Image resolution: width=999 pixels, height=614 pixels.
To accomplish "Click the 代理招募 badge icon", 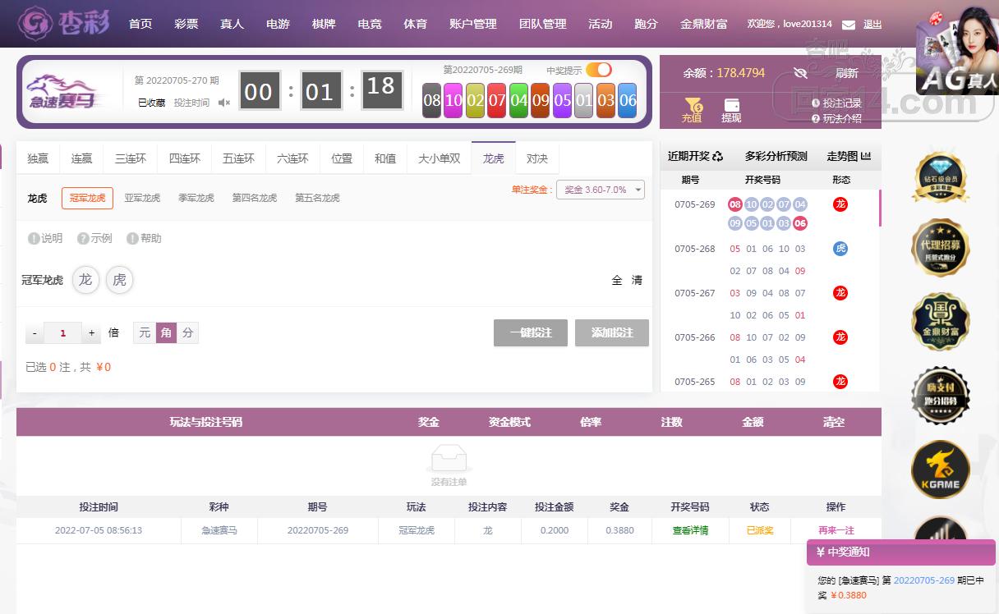I will [x=941, y=247].
